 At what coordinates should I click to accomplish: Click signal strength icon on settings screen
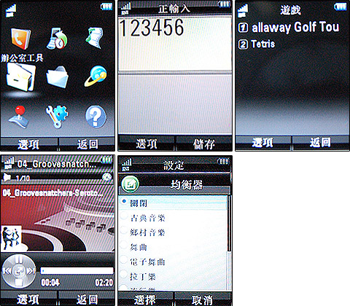(127, 165)
